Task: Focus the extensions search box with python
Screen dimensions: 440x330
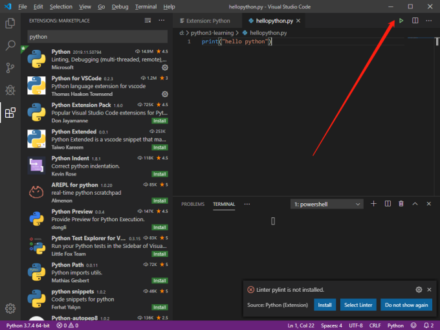Action: click(x=97, y=37)
